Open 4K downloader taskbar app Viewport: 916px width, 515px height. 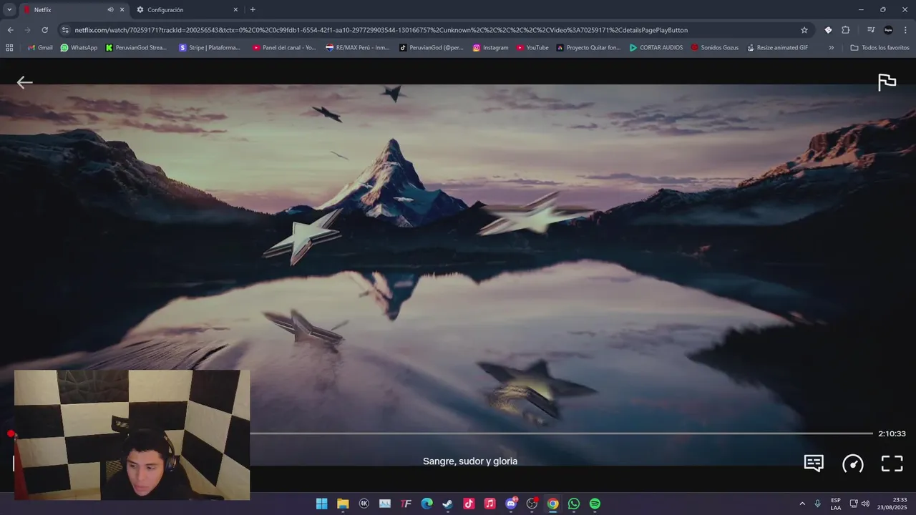[364, 504]
